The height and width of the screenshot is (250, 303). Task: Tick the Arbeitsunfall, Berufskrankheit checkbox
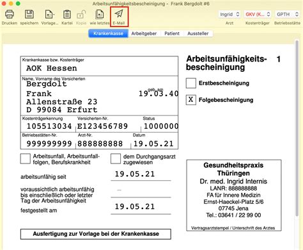click(26, 159)
